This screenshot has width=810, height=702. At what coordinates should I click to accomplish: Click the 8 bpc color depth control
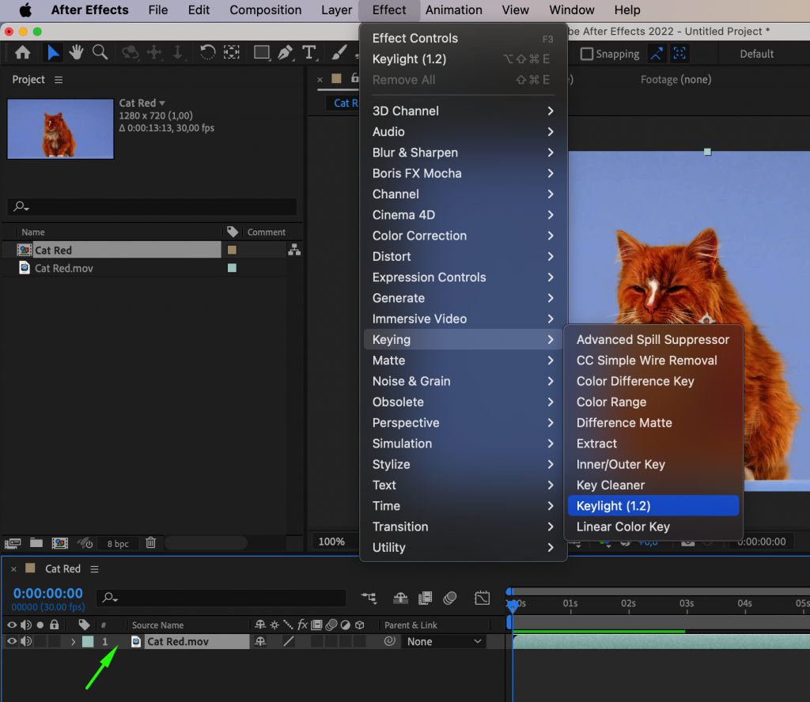pos(117,543)
